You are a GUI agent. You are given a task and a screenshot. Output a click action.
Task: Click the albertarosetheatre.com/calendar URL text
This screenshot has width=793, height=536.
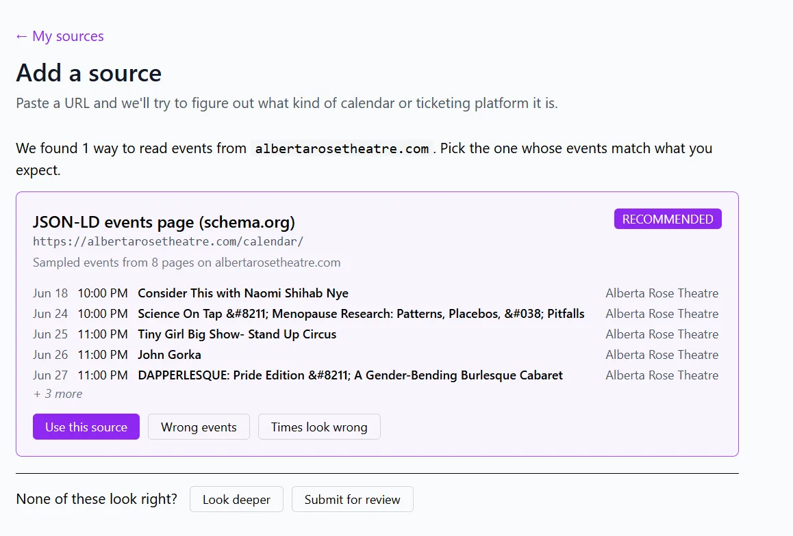[168, 242]
